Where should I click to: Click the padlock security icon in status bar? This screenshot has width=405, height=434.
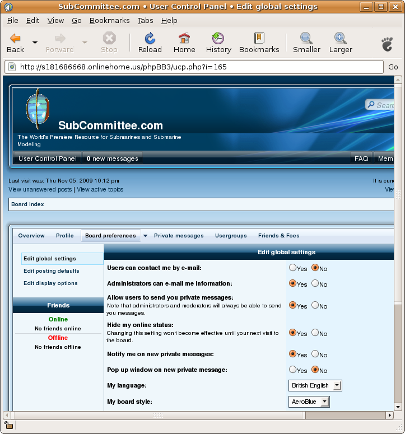[8, 425]
